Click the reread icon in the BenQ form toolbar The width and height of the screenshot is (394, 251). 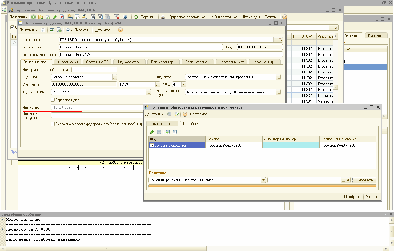[52, 30]
